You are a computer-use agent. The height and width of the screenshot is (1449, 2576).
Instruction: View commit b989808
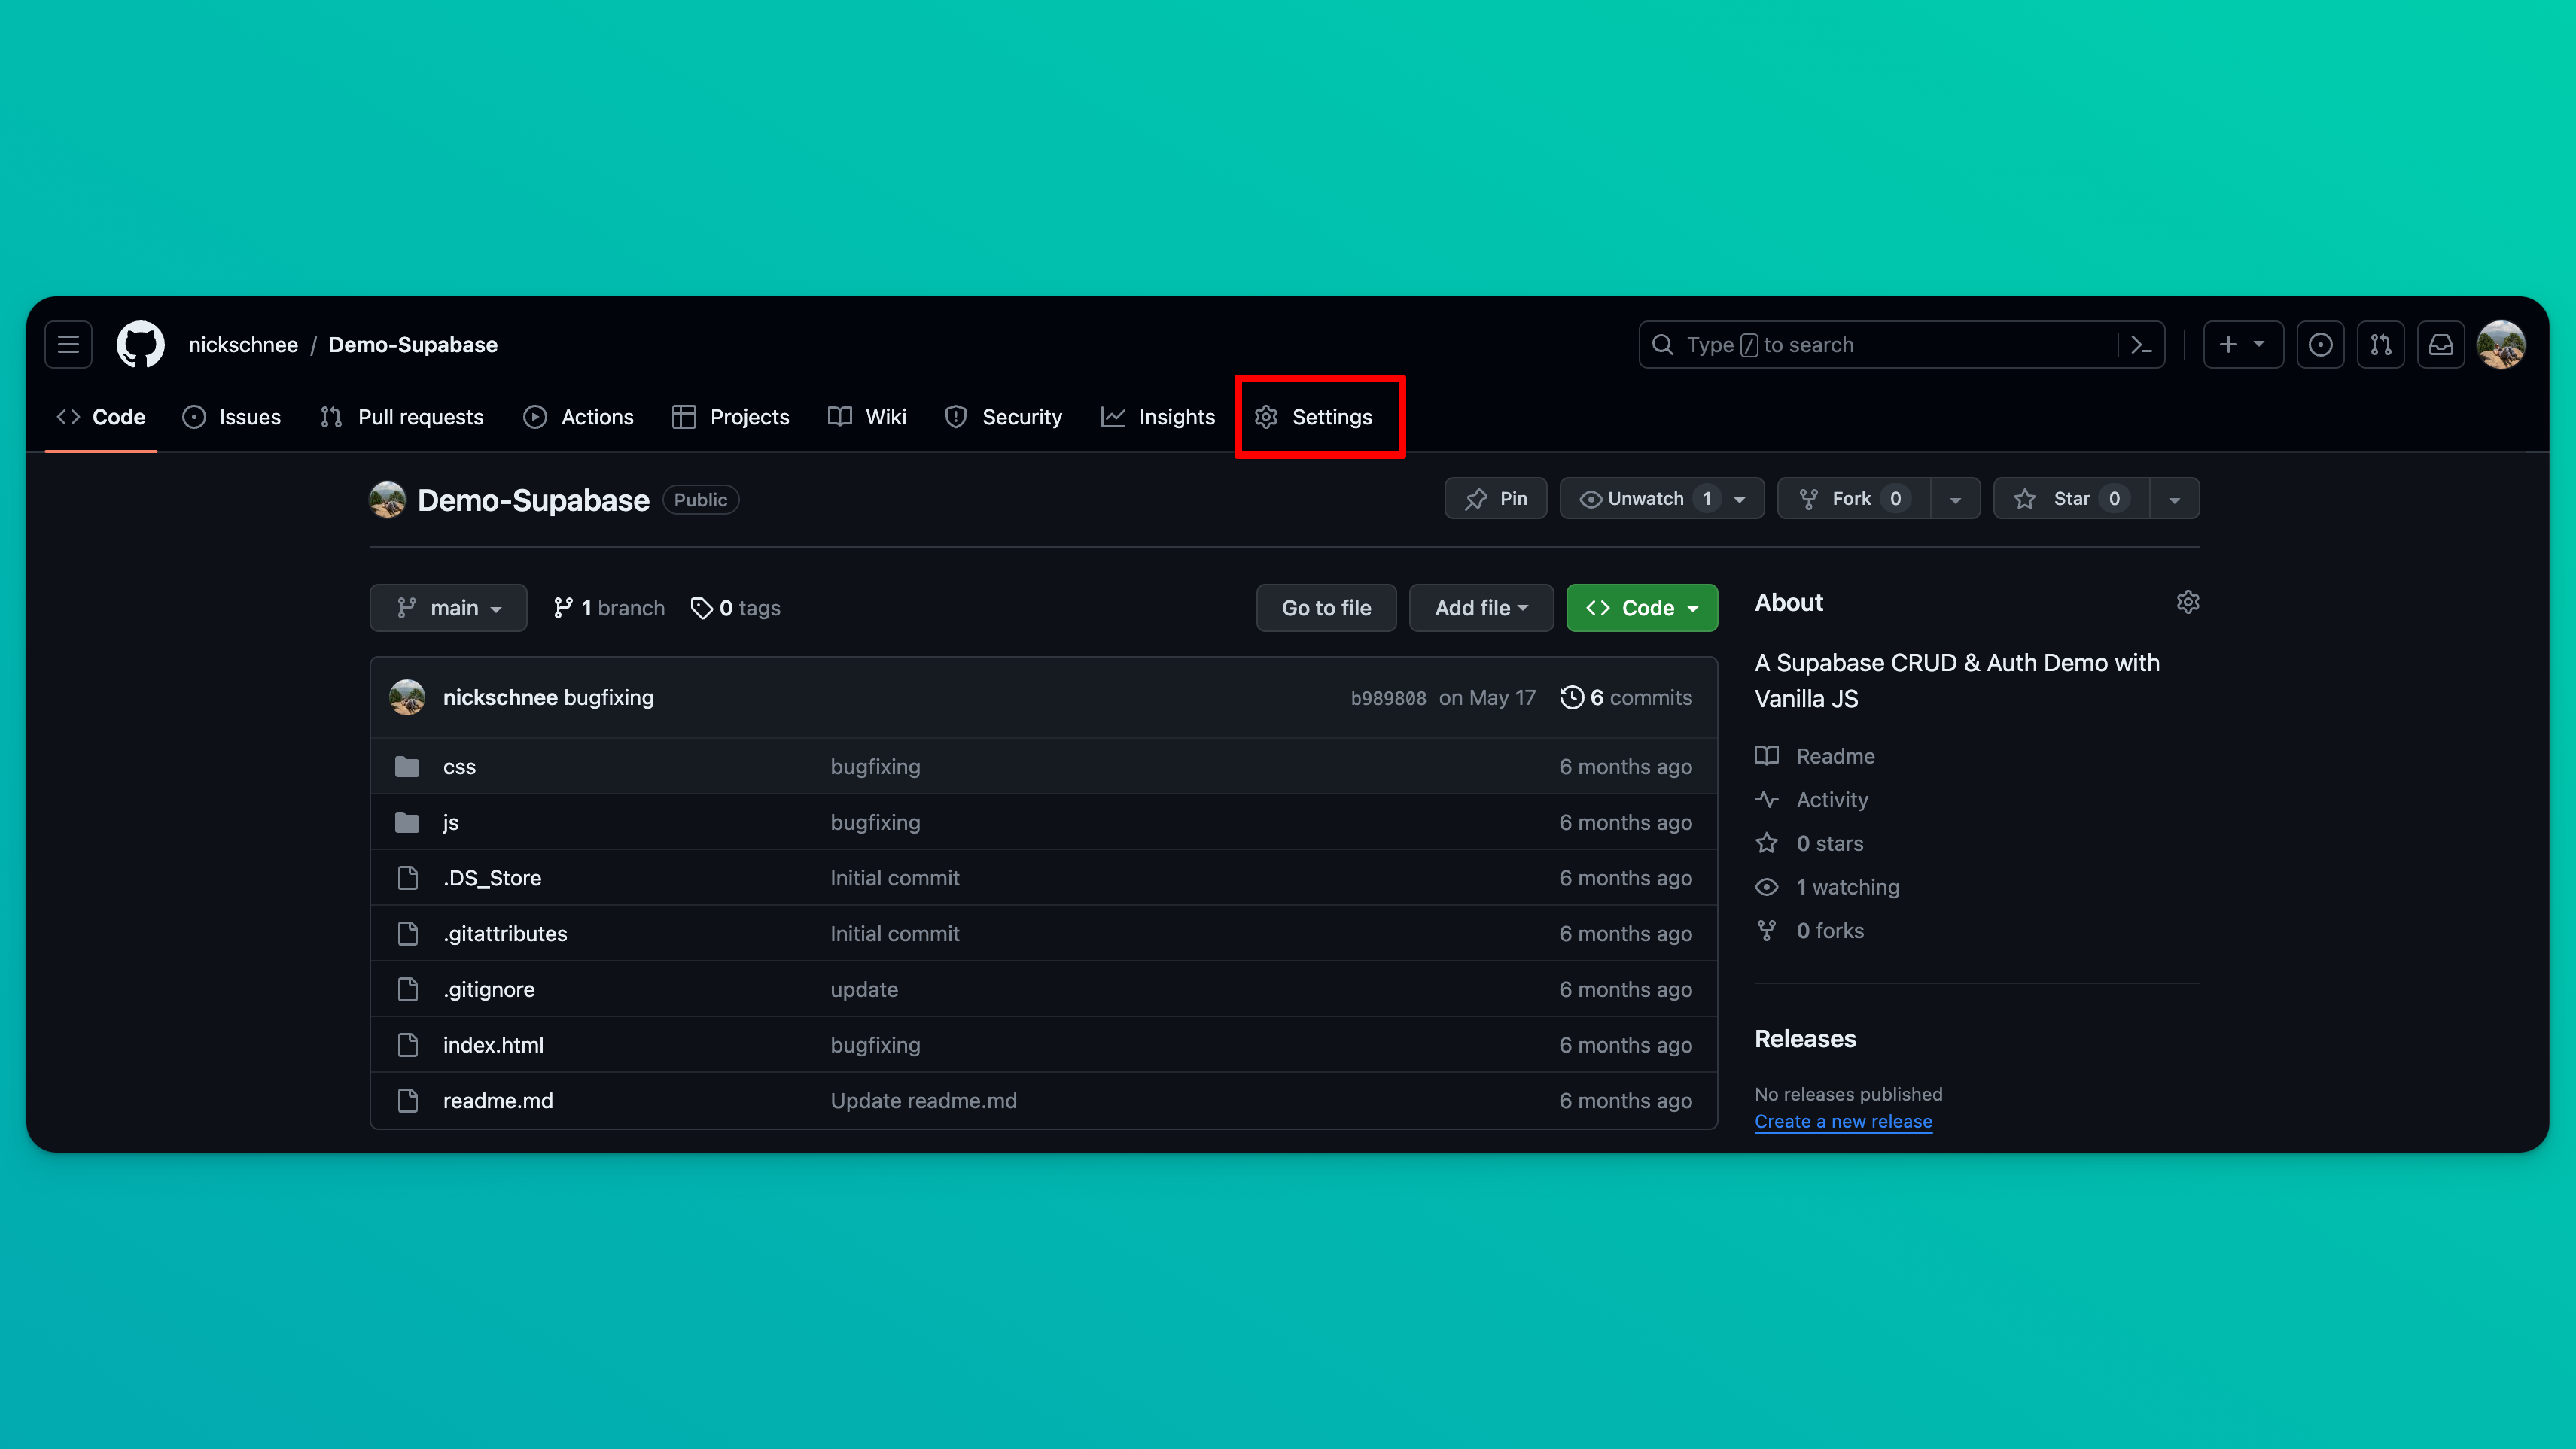tap(1388, 698)
